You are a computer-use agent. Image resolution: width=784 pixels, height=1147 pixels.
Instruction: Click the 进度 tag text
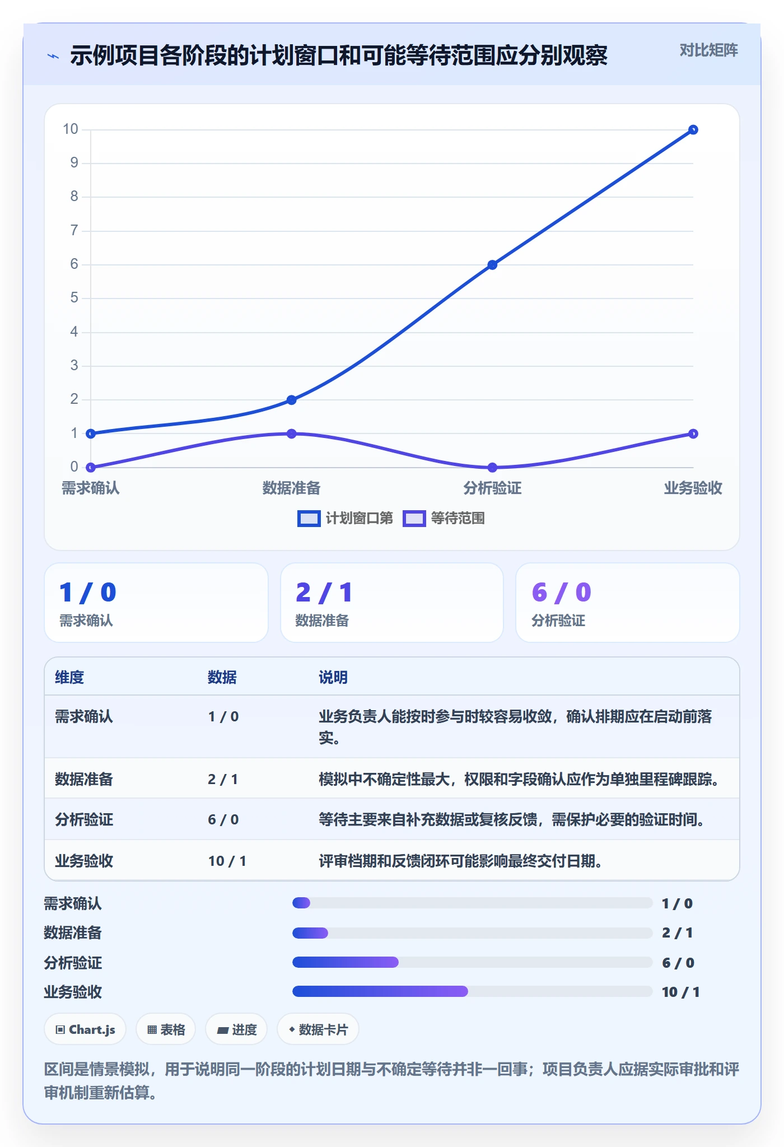245,1029
